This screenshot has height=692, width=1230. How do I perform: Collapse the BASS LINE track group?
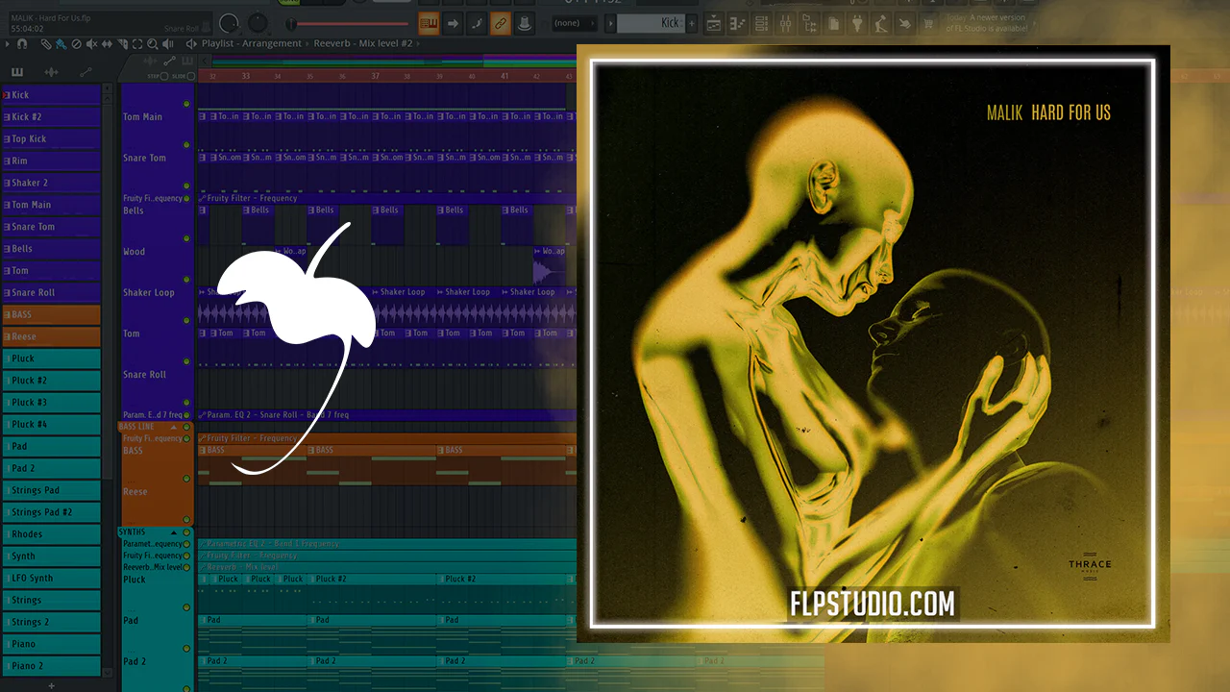(174, 427)
